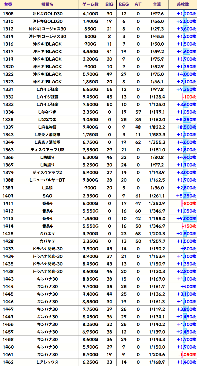Select machine number 1435 cell
This screenshot has width=197, height=366.
point(8,264)
